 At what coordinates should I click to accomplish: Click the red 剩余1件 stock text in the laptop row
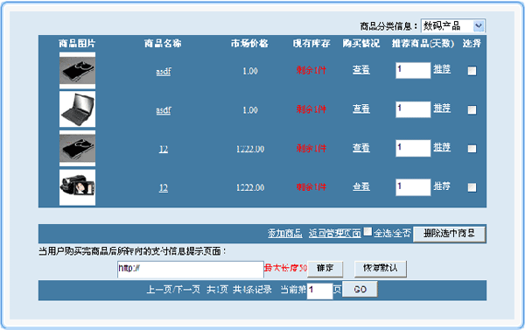[311, 109]
